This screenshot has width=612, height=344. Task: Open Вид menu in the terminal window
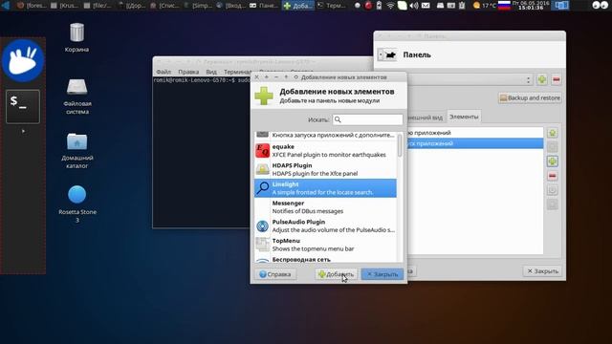pyautogui.click(x=211, y=72)
